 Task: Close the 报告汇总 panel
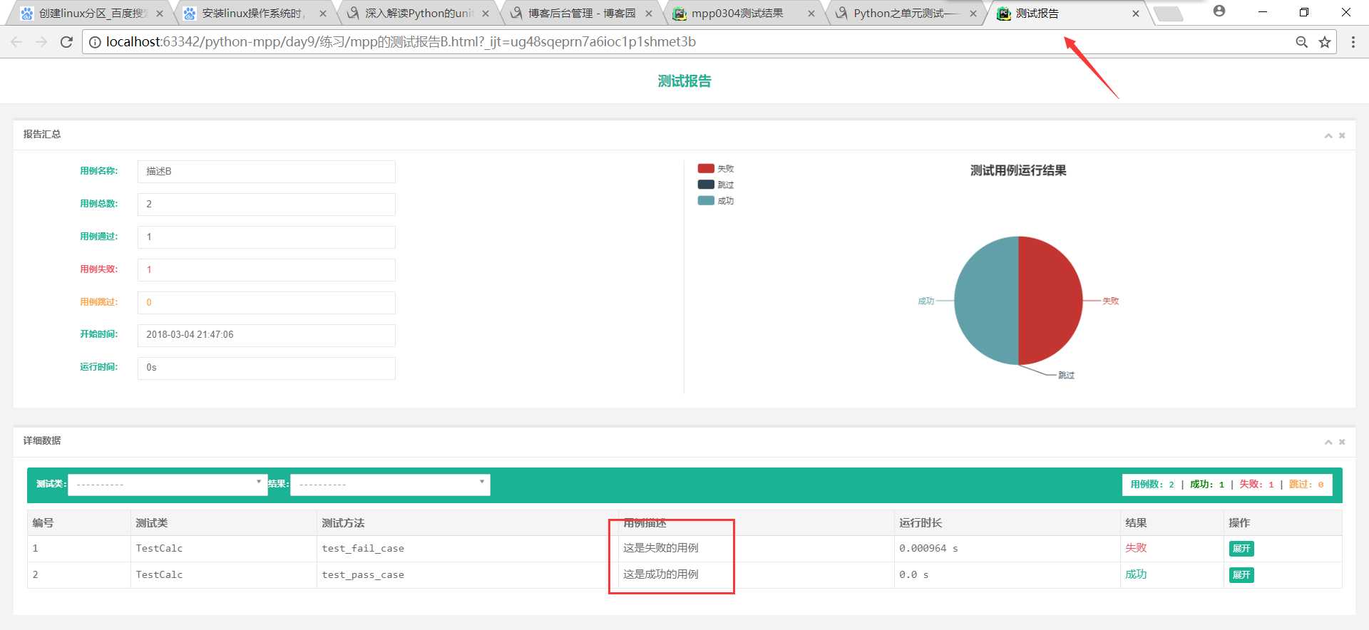[1342, 135]
